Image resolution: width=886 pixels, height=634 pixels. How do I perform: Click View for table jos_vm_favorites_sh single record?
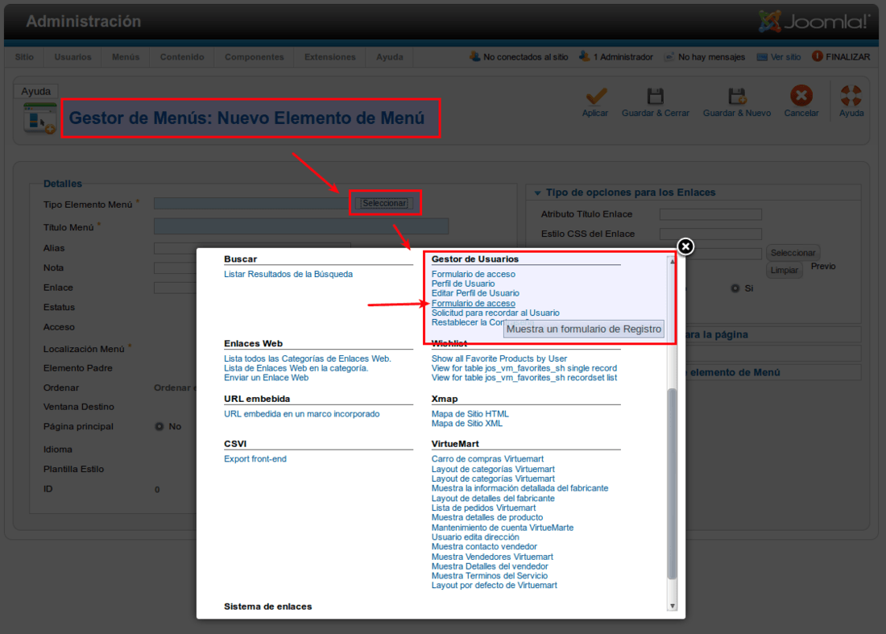pos(524,368)
